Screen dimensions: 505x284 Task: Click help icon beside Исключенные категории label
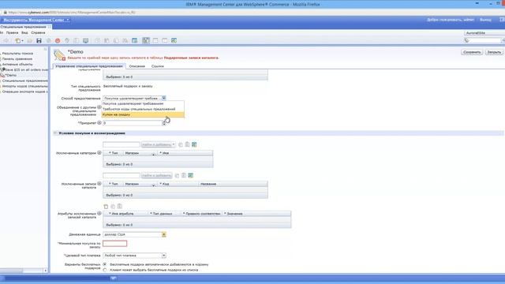tap(99, 152)
